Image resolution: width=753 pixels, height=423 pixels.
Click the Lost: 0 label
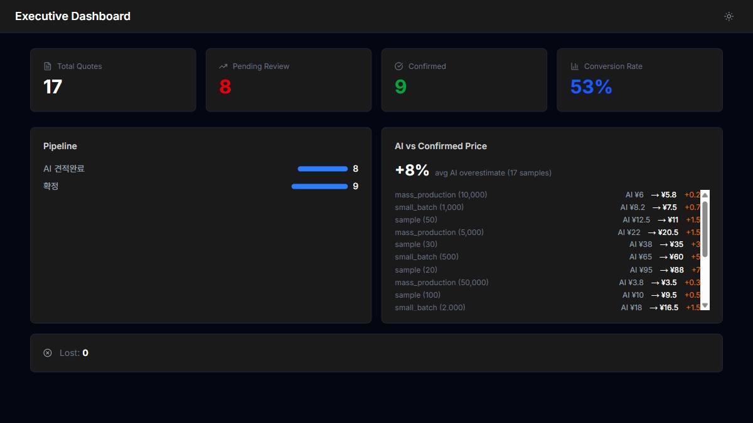coord(74,353)
